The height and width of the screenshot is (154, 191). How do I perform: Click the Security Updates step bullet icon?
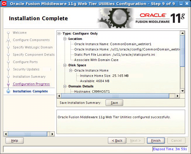8,69
